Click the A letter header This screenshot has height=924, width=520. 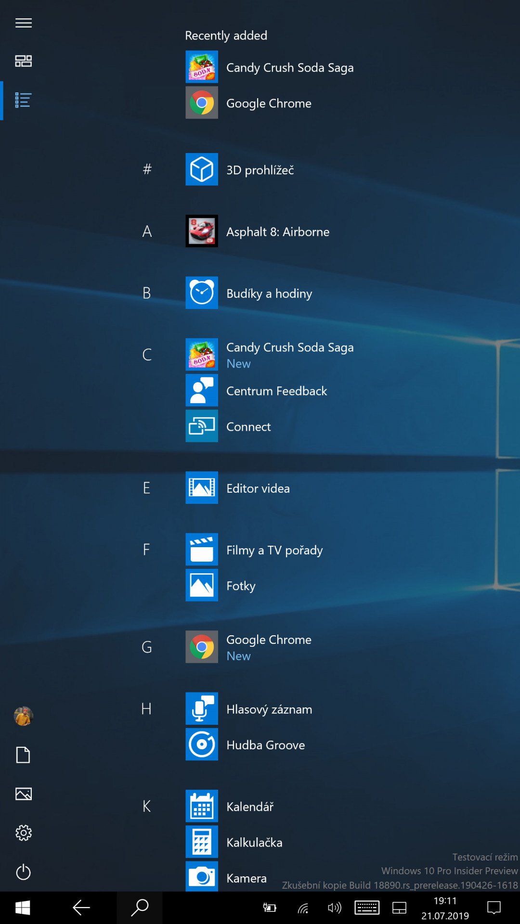(x=147, y=231)
